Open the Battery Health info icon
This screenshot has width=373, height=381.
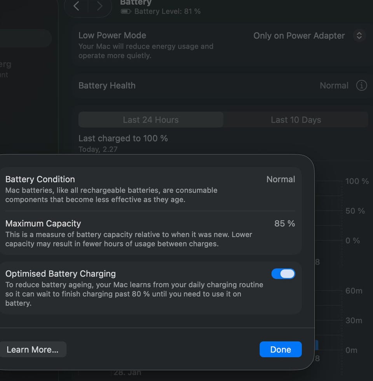[361, 86]
